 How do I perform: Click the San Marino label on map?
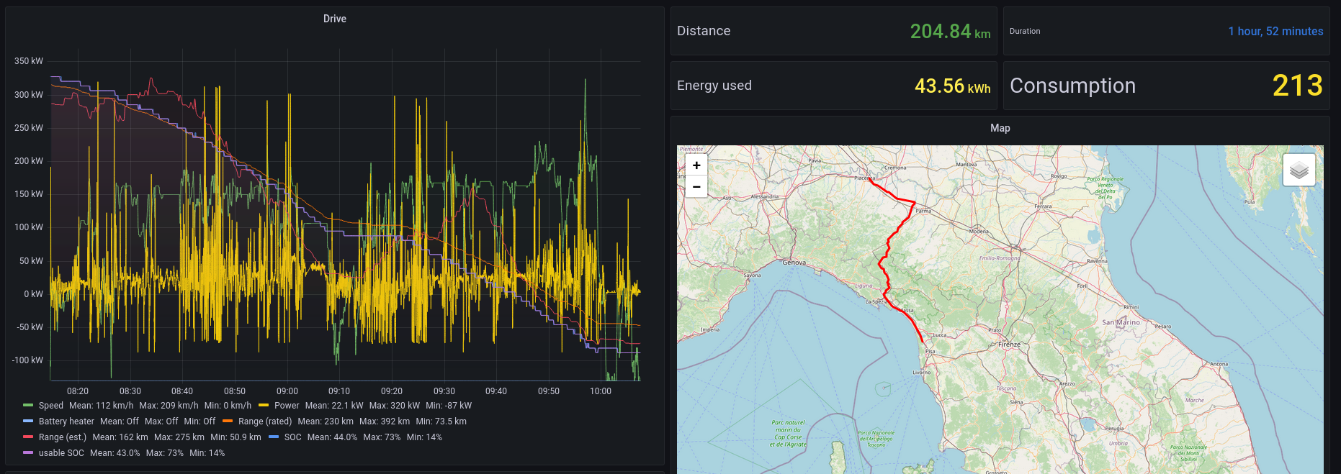(x=1121, y=322)
